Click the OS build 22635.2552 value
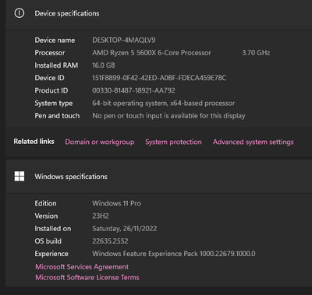 [110, 241]
